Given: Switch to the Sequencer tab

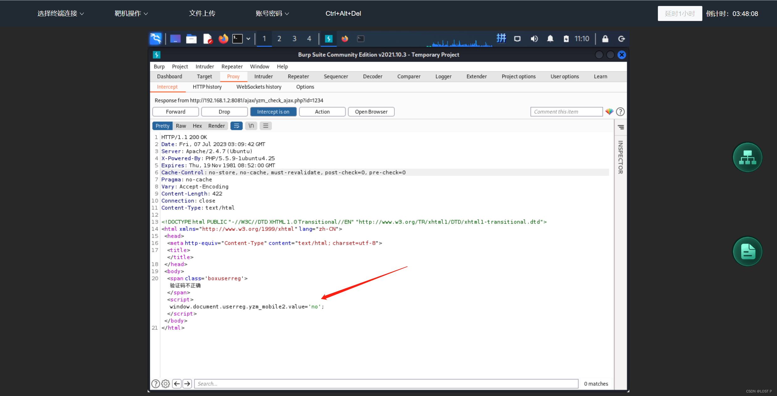Looking at the screenshot, I should point(336,77).
